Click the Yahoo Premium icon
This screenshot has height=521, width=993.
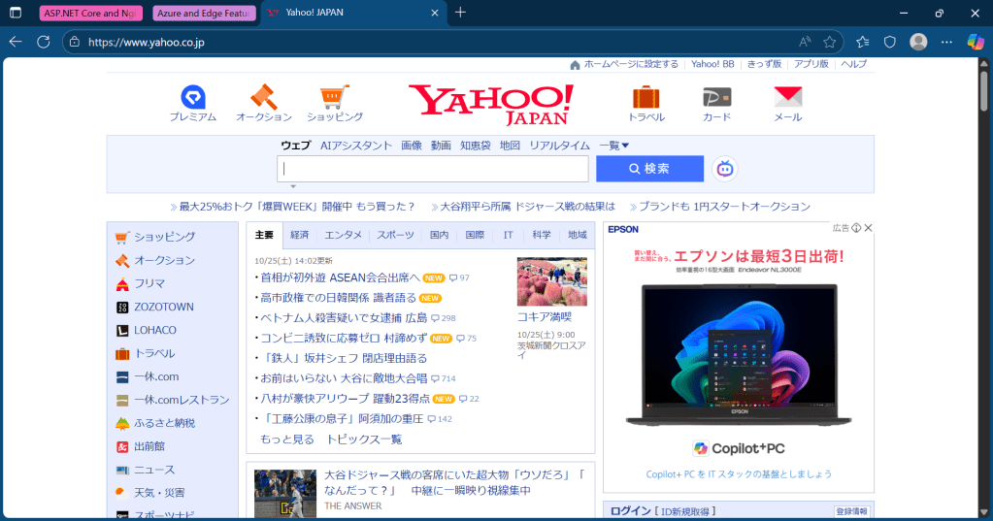193,97
